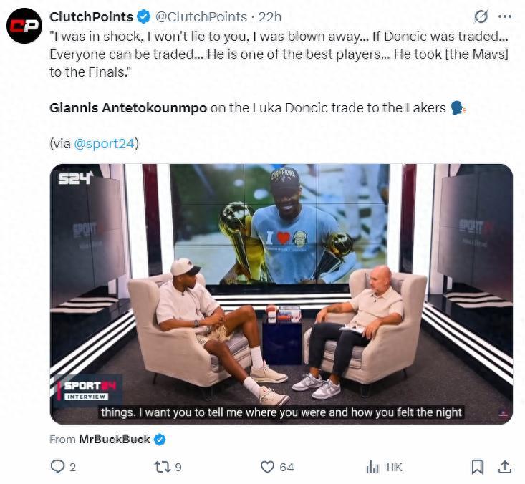Click the ClutchPoints profile avatar
This screenshot has height=484, width=525.
pos(24,26)
